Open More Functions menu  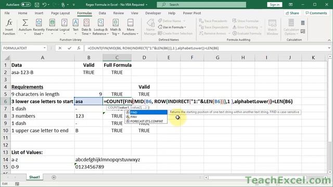[x=130, y=27]
